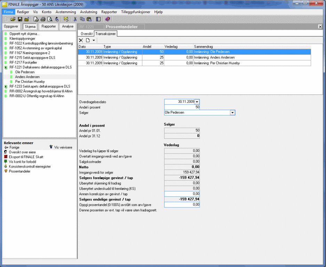Click the envelope toolbar icon
This screenshot has height=267, width=326.
coord(66,19)
